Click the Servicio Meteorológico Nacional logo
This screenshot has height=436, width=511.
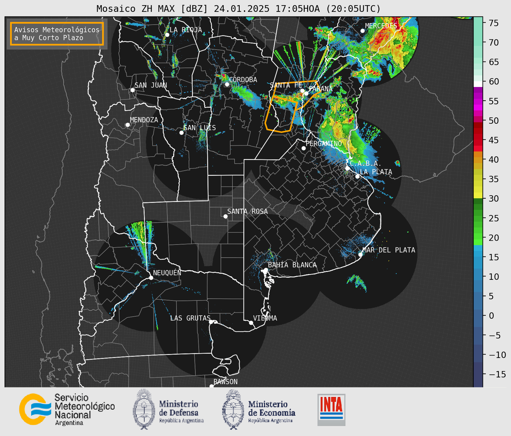67,409
